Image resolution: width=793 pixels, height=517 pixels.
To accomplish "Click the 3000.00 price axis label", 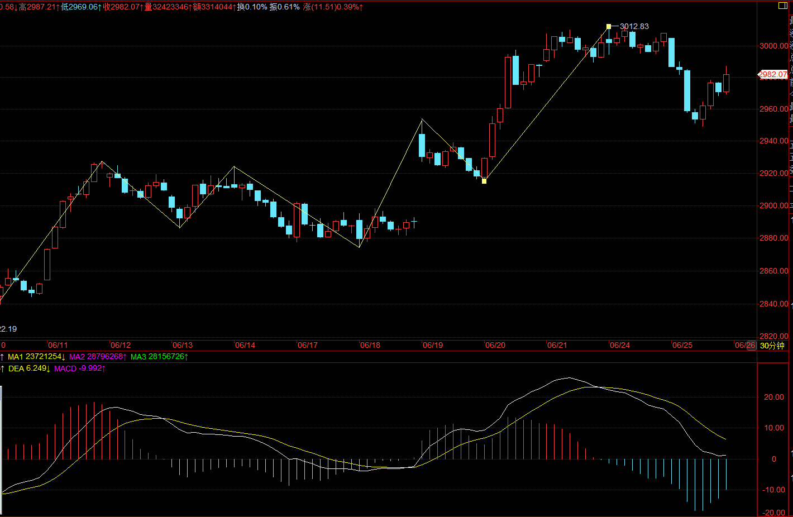I will 774,46.
